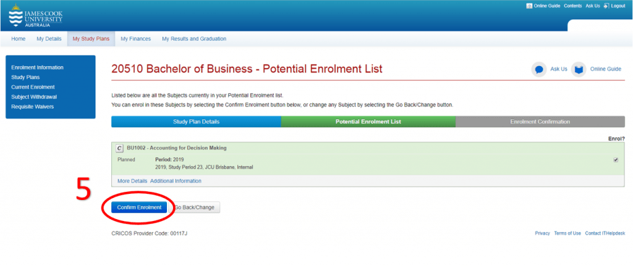The height and width of the screenshot is (266, 633).
Task: Click the Logout icon in header
Action: pyautogui.click(x=606, y=6)
